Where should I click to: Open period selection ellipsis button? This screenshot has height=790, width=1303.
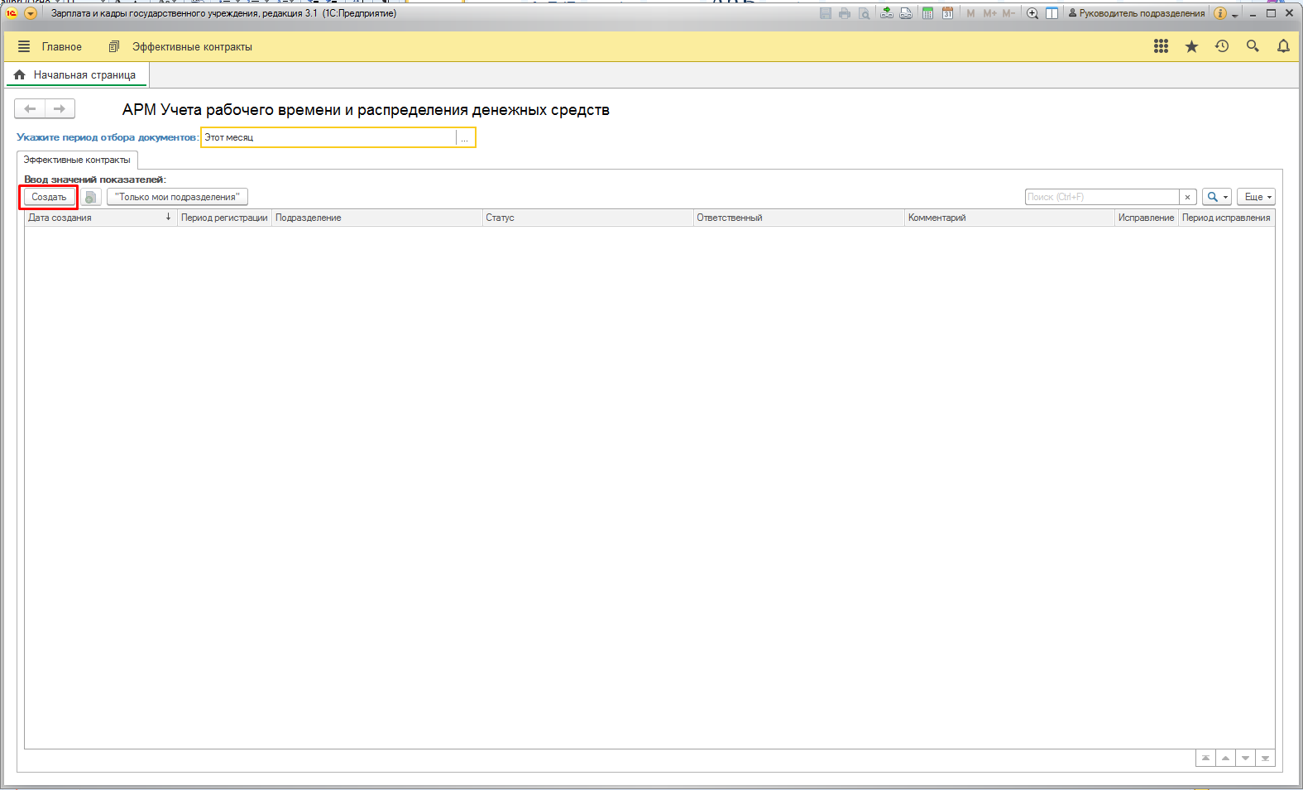[465, 138]
